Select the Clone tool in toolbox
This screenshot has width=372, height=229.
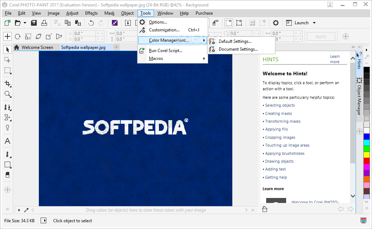point(7,107)
